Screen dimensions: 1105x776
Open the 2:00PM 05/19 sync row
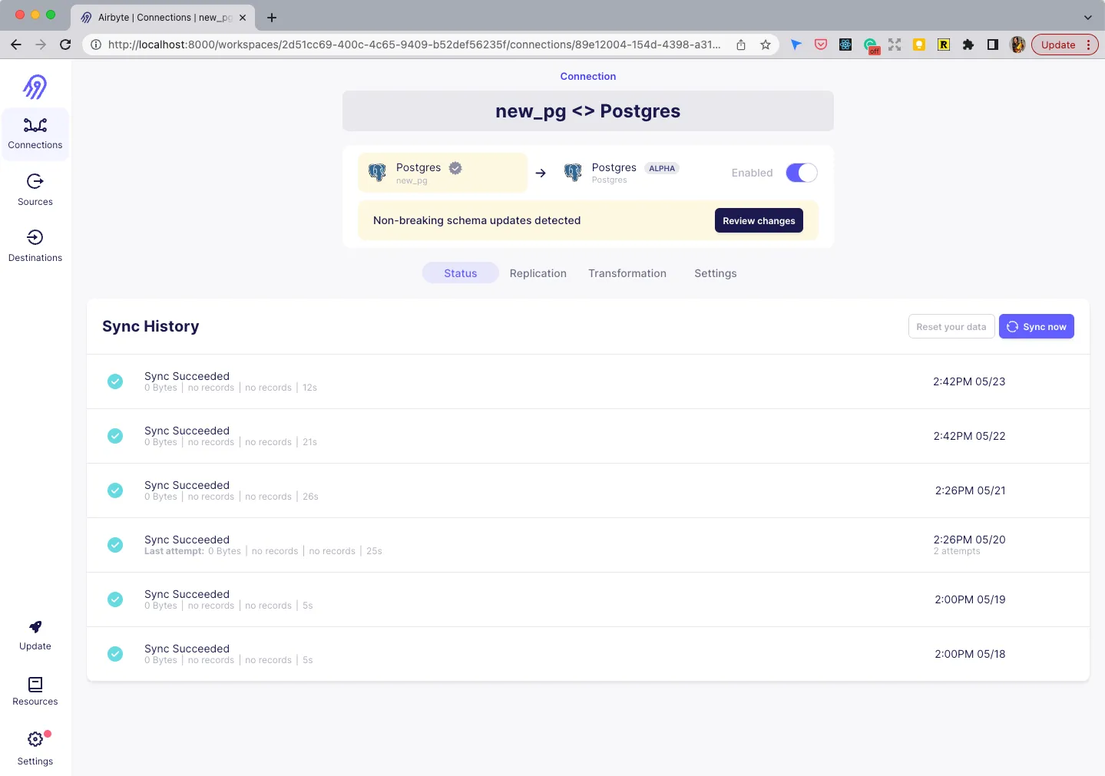coord(588,599)
